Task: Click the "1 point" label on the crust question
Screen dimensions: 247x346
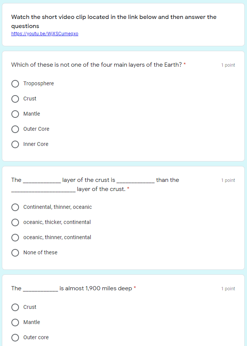Action: 228,180
